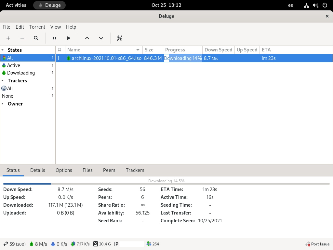Viewport: 333px width, 250px height.
Task: Click the Downloading state green icon
Action: click(4, 73)
